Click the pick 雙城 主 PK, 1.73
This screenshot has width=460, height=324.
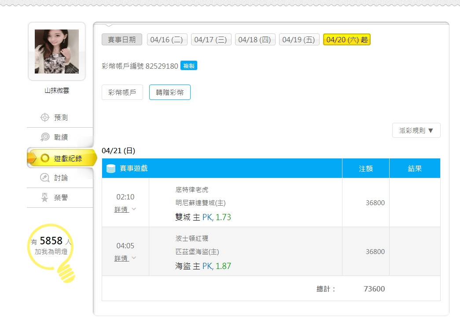[x=203, y=217]
